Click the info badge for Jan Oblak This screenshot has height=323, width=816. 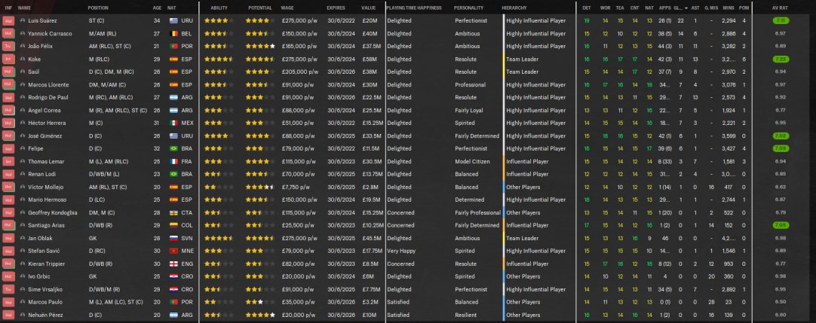click(x=8, y=239)
